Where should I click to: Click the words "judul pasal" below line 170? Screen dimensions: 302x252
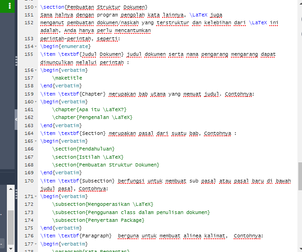tap(57, 189)
